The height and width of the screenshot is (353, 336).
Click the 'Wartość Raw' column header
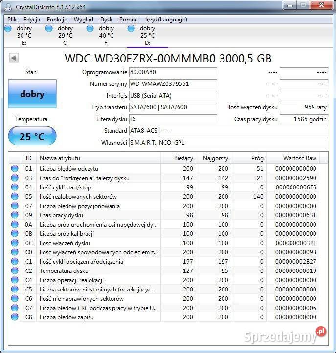point(299,158)
